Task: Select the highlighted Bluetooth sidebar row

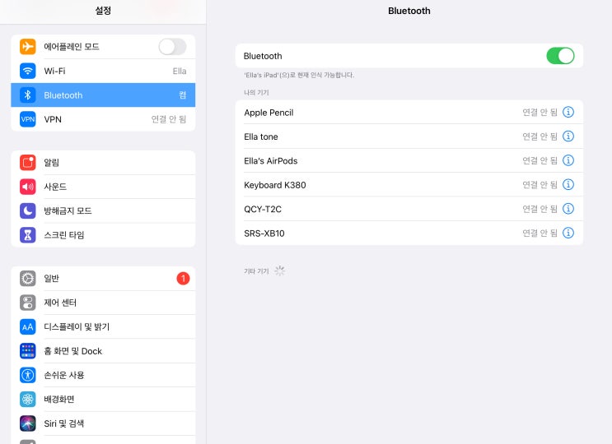Action: [103, 95]
